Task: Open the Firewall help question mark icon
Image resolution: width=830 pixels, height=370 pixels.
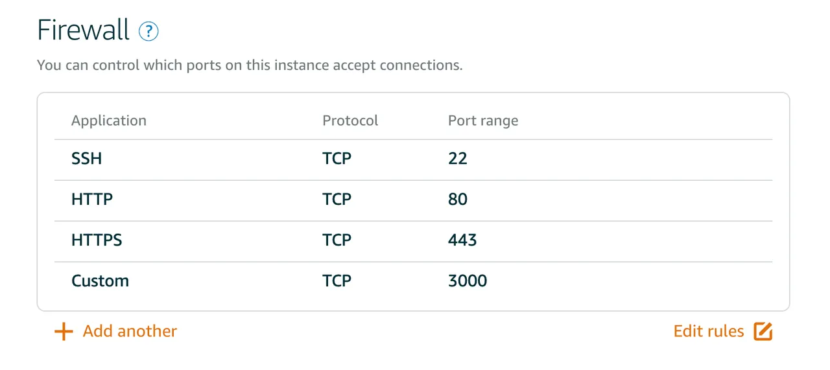Action: pos(148,31)
